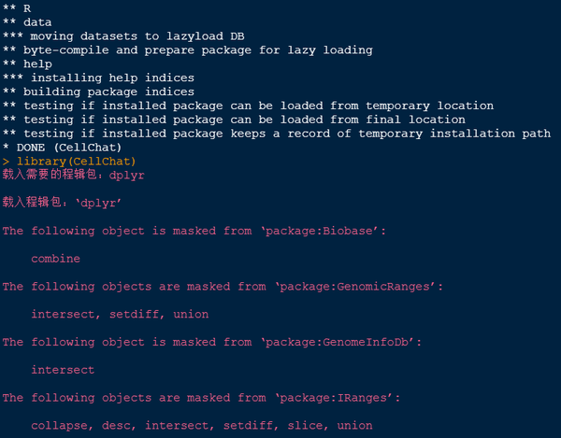Click the 'intersect, setdiff, union' line

click(120, 315)
